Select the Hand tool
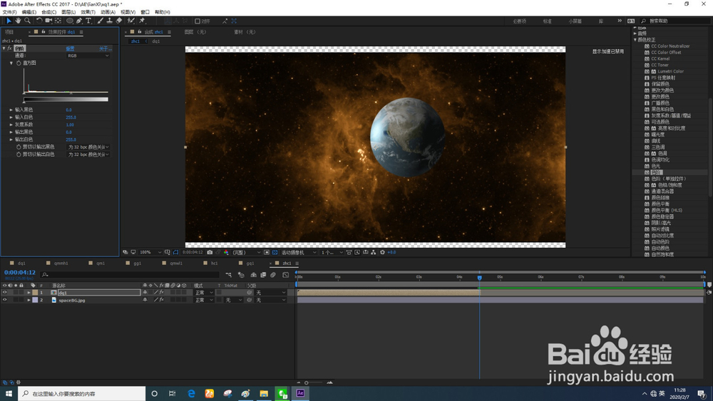The image size is (713, 401). point(18,21)
